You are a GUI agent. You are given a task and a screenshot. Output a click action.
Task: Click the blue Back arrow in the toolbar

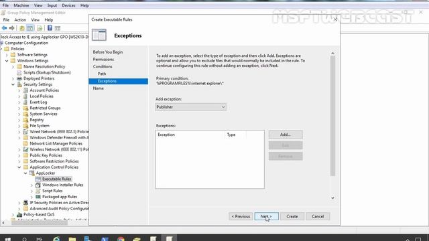(5, 28)
